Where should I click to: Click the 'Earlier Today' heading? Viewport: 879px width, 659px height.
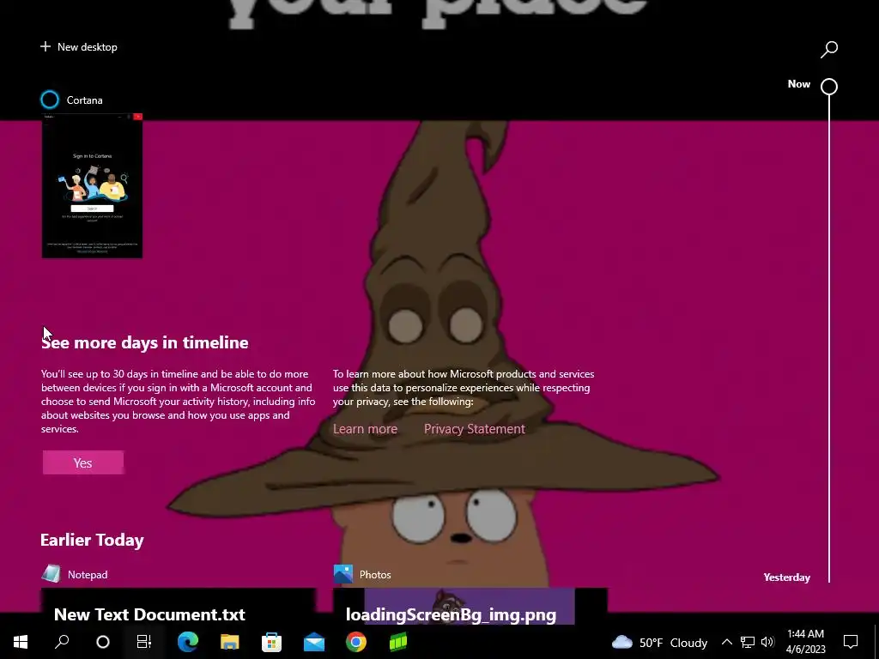[x=92, y=540]
